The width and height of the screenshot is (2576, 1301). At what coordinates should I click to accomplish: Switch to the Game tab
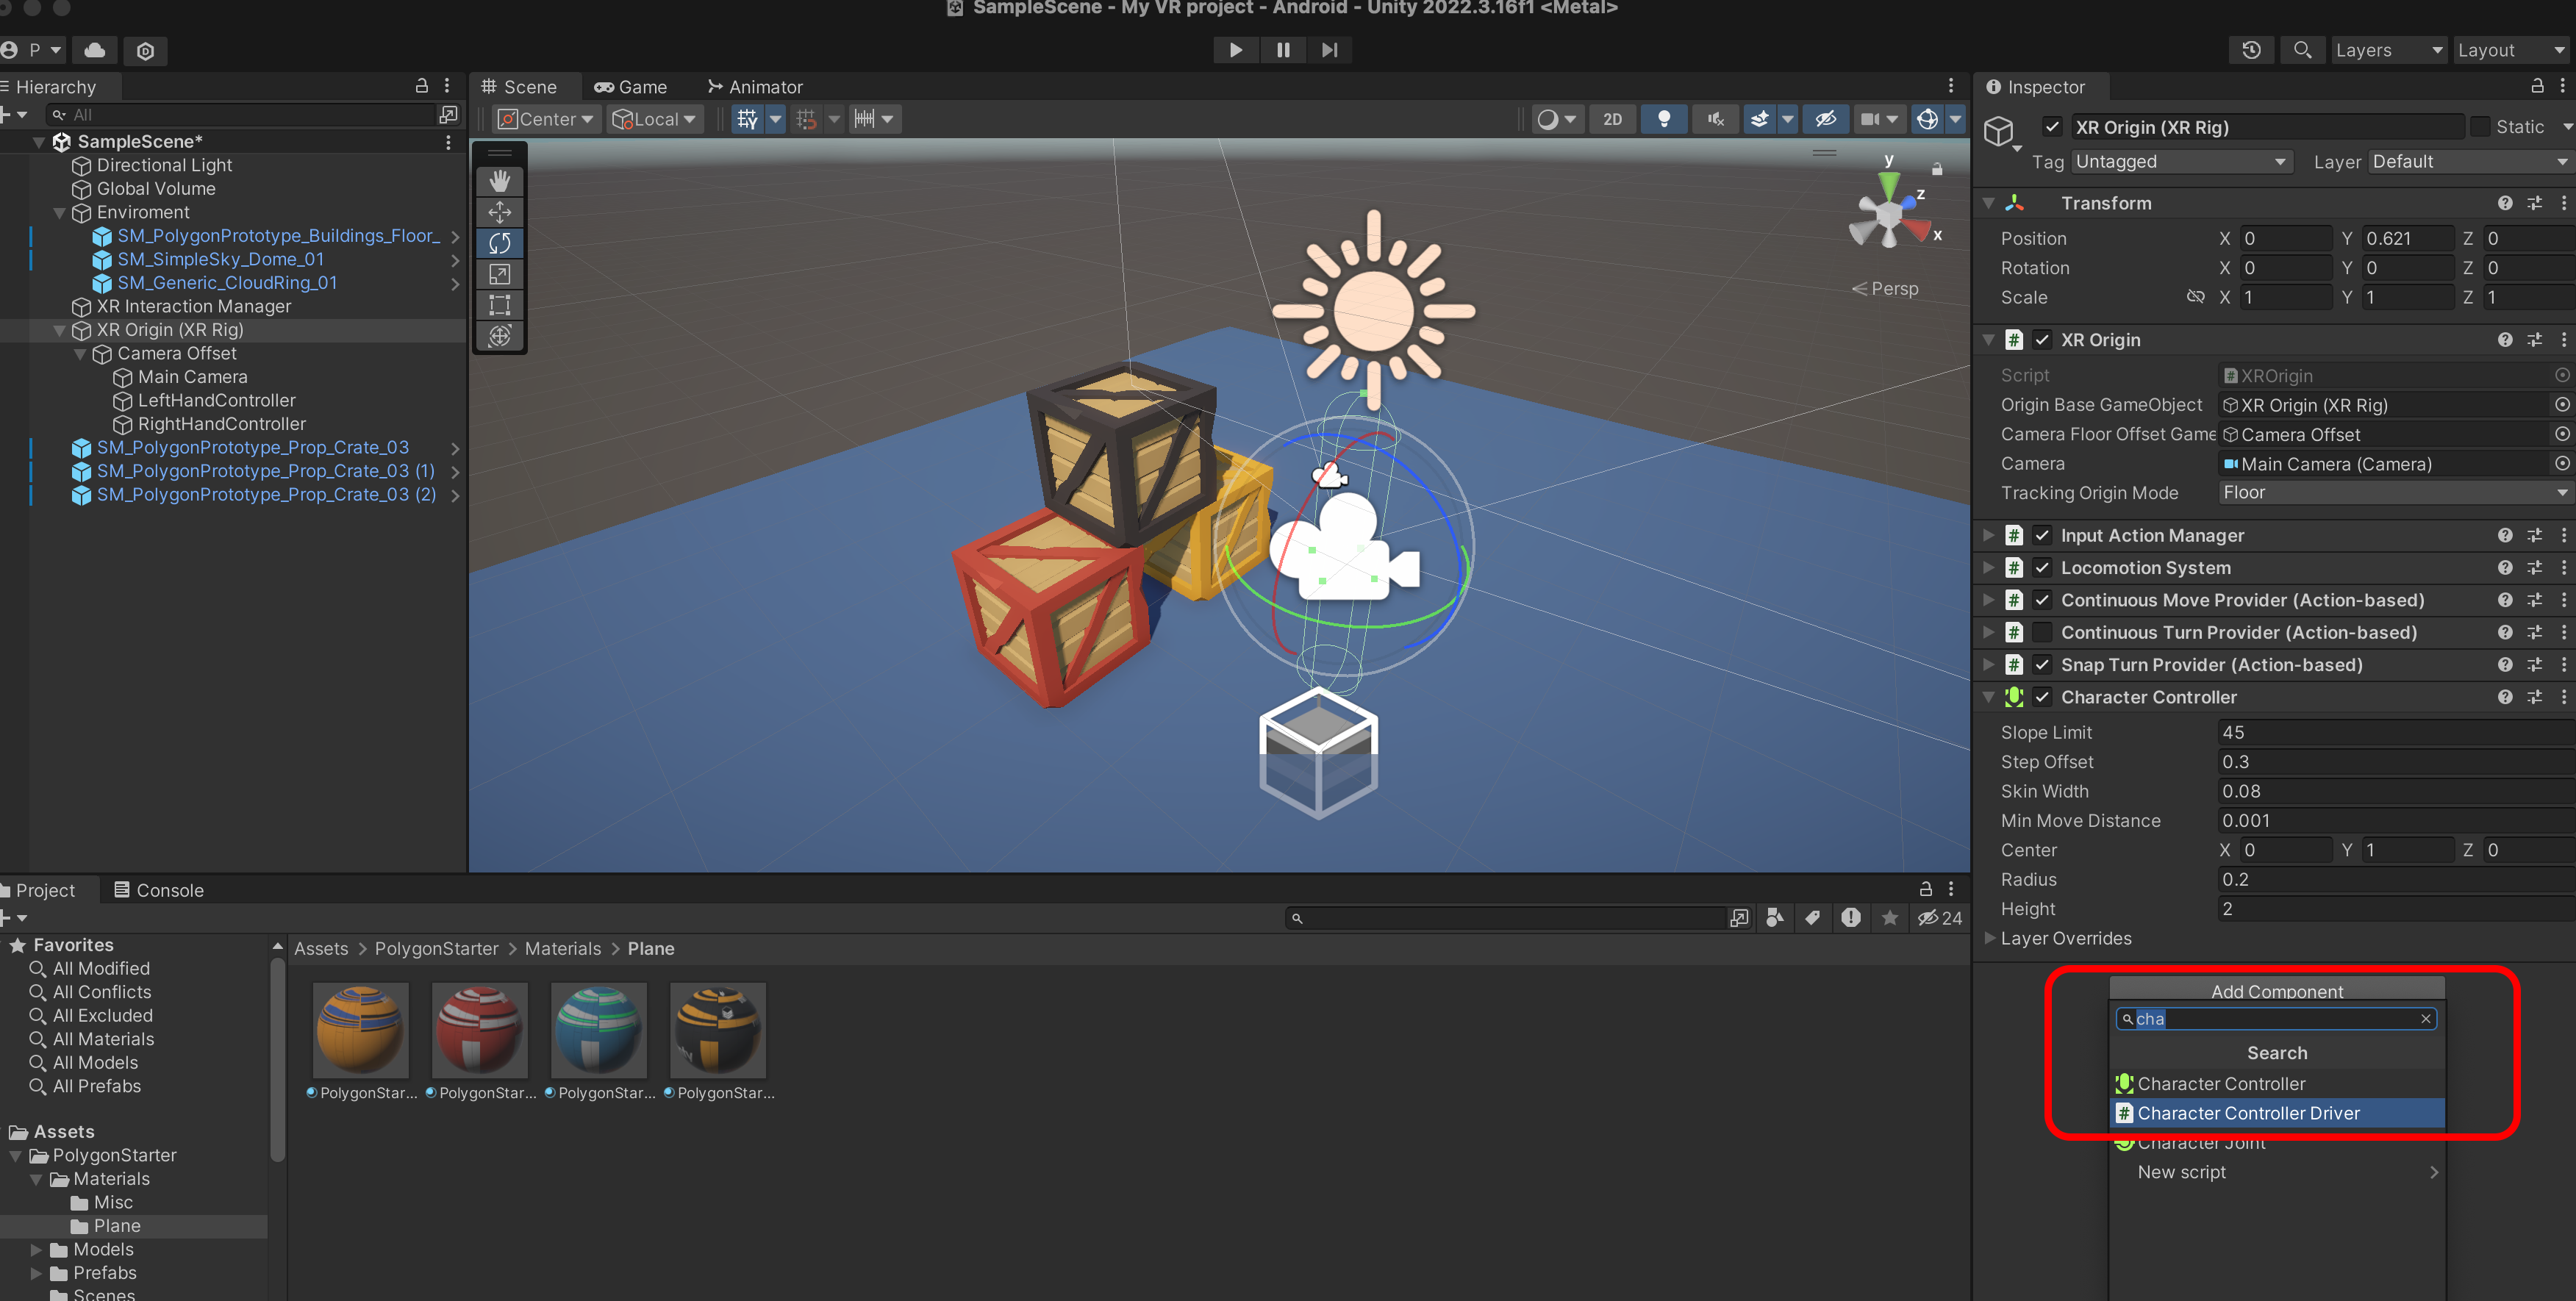pos(630,87)
